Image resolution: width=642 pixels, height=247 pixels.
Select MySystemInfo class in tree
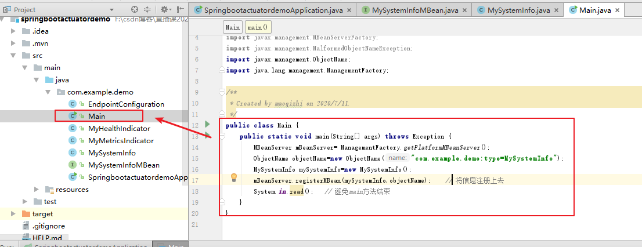tap(112, 153)
